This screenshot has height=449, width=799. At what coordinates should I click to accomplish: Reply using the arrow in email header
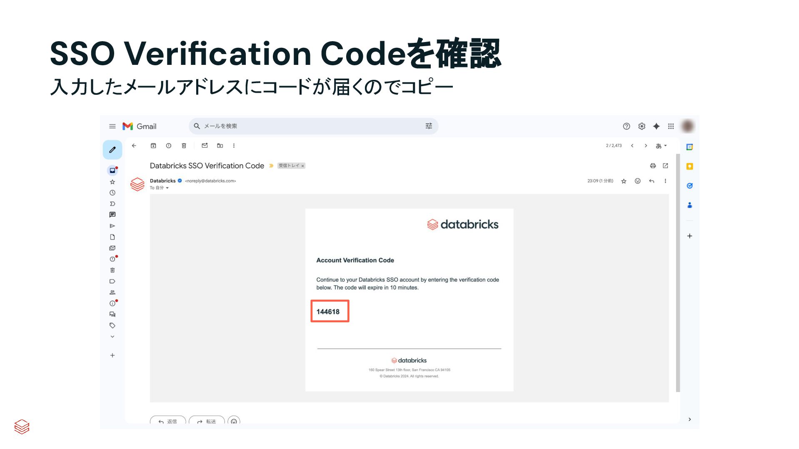(x=652, y=181)
